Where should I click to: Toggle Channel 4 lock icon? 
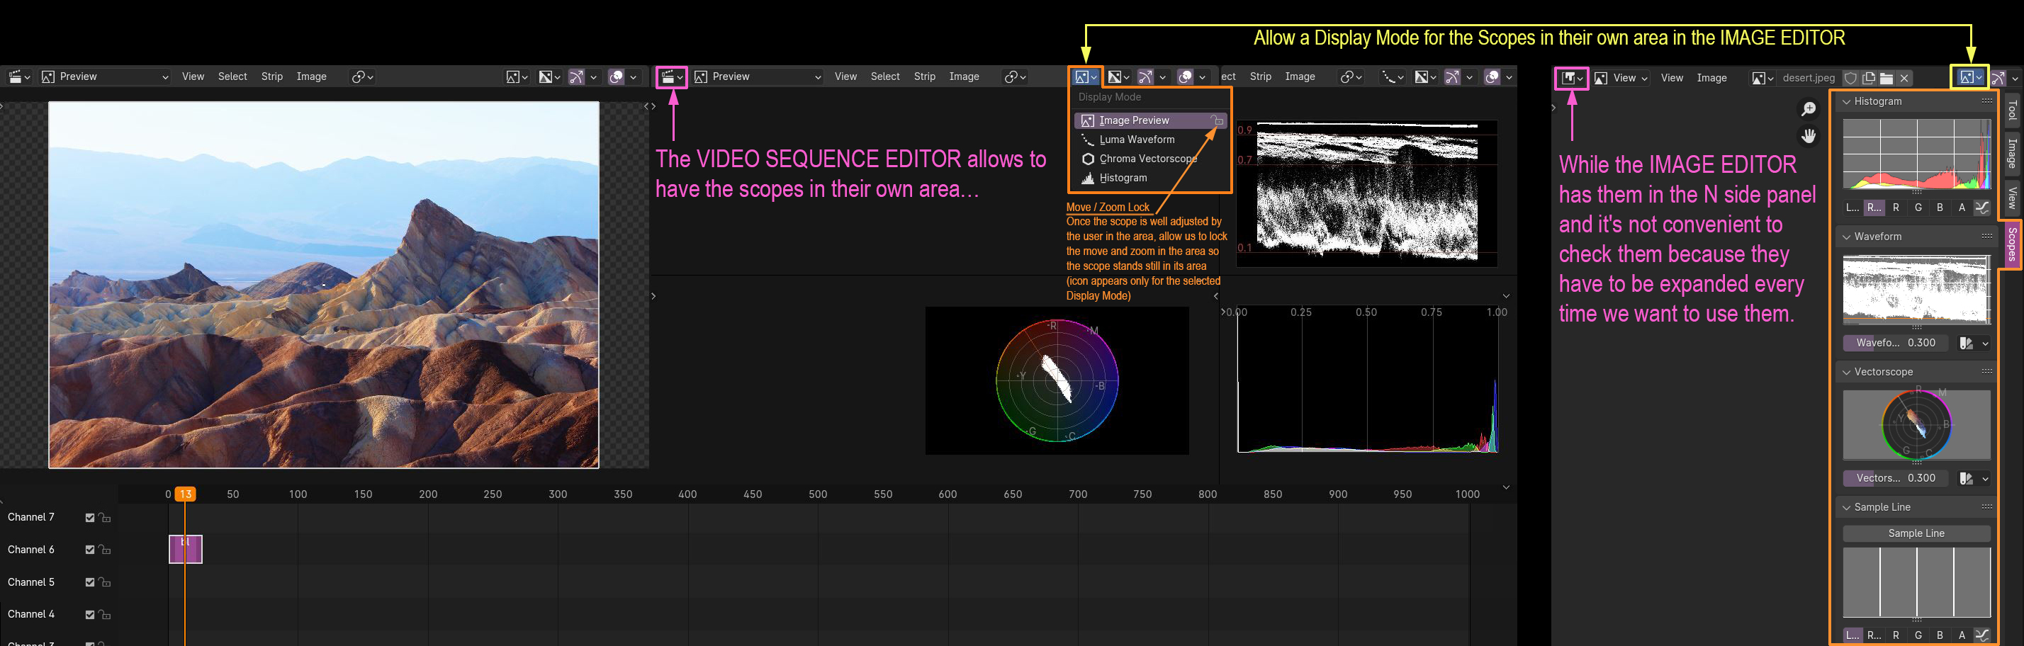[x=104, y=615]
